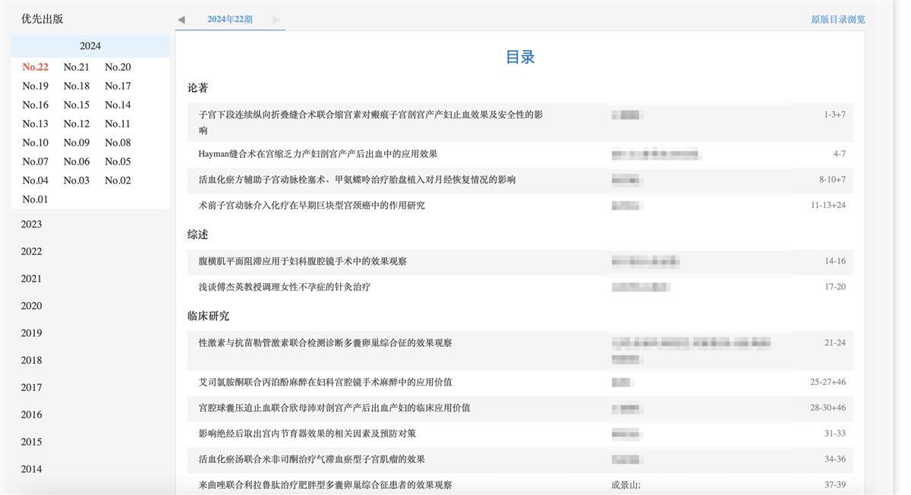Select the 2024年22期 tab
The image size is (911, 495).
coord(229,20)
